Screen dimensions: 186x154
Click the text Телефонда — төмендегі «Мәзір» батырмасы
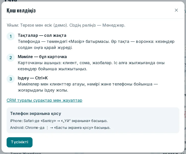pyautogui.click(x=64, y=42)
